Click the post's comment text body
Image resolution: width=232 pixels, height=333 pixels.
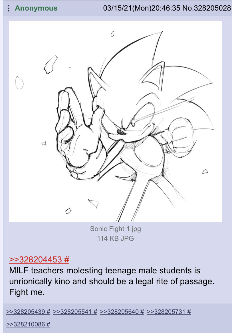click(x=112, y=281)
